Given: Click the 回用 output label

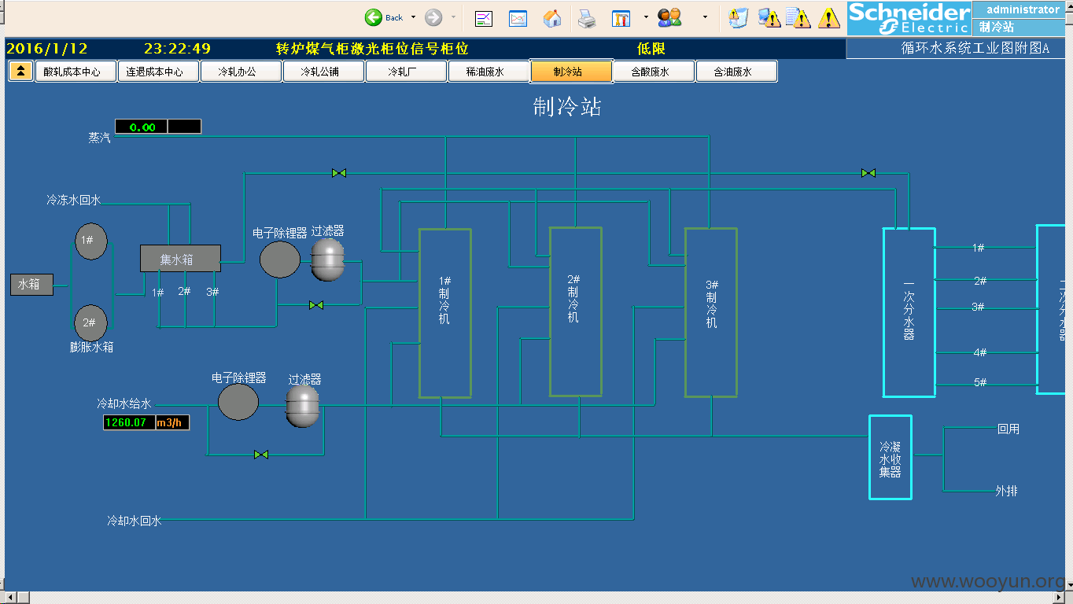Looking at the screenshot, I should [1008, 429].
